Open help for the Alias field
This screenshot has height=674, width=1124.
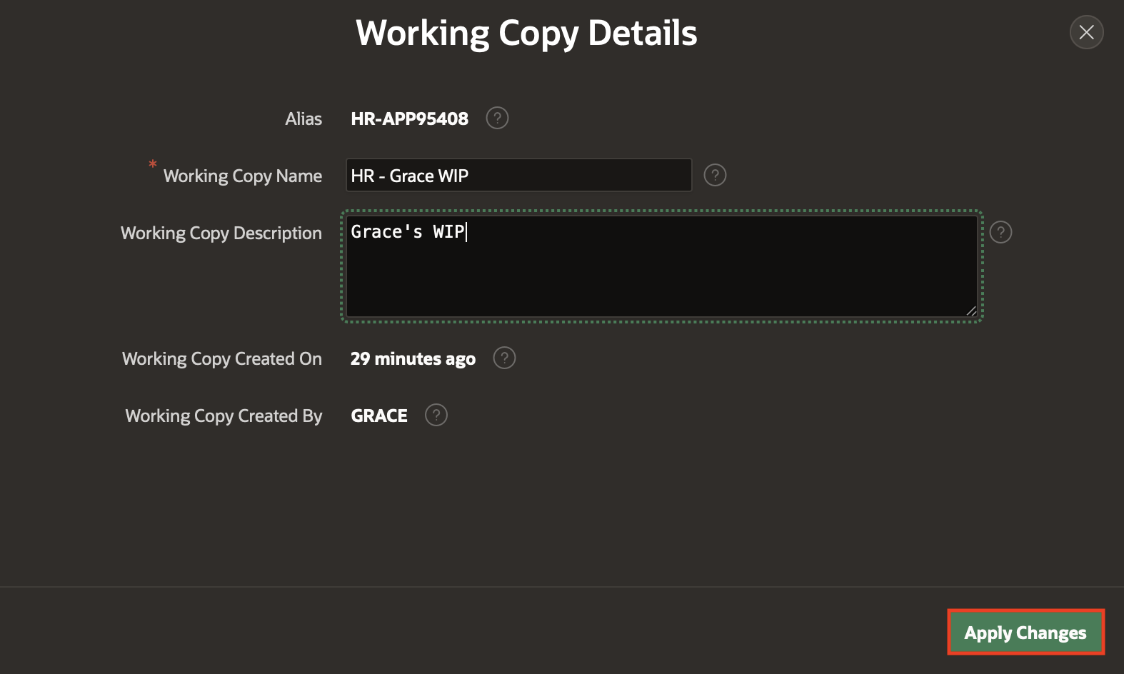click(x=497, y=118)
